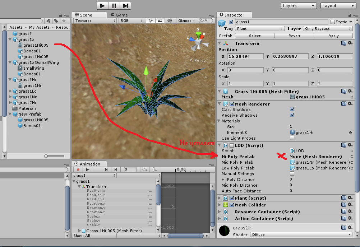Open help for the Mesh Renderer component
360x247 pixels.
tap(343, 104)
